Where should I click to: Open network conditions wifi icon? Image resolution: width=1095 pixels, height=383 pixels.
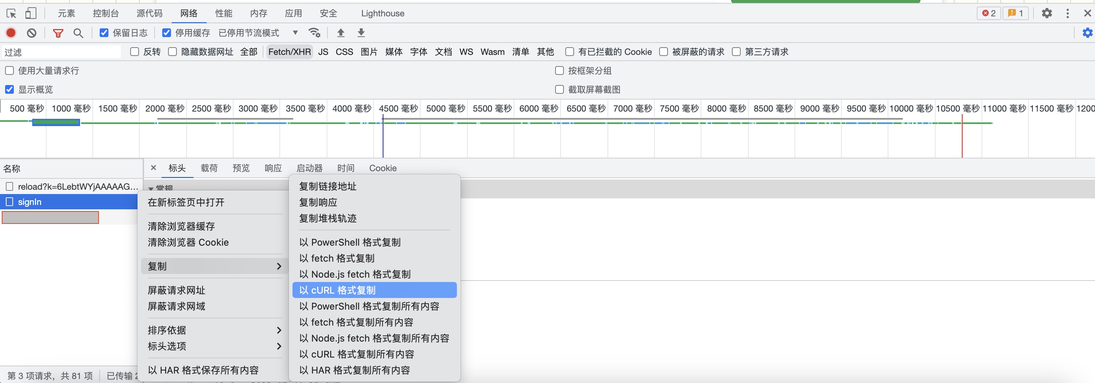tap(314, 33)
